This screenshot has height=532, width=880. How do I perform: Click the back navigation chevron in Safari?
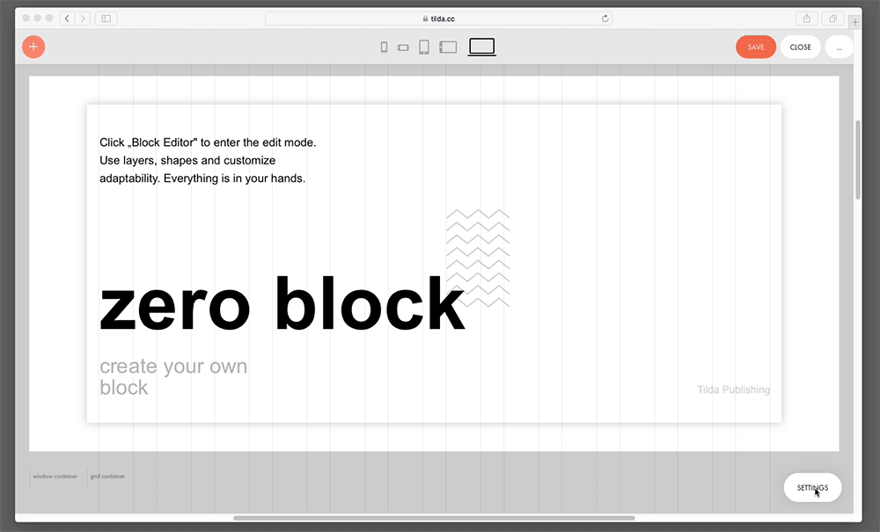[67, 18]
